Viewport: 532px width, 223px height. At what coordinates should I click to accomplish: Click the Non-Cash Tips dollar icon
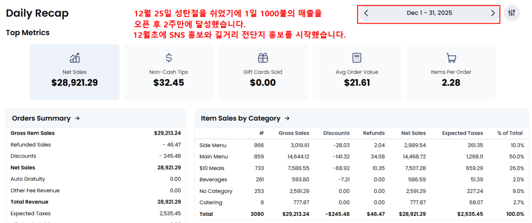169,58
